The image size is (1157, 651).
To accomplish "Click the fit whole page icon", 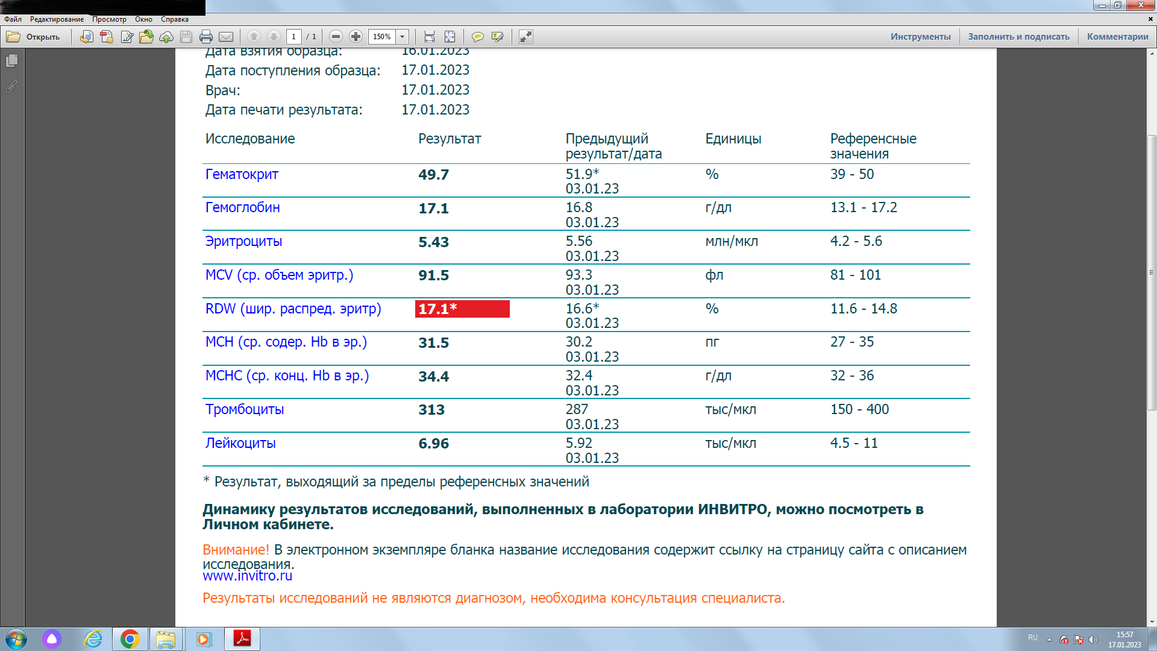I will (x=450, y=37).
